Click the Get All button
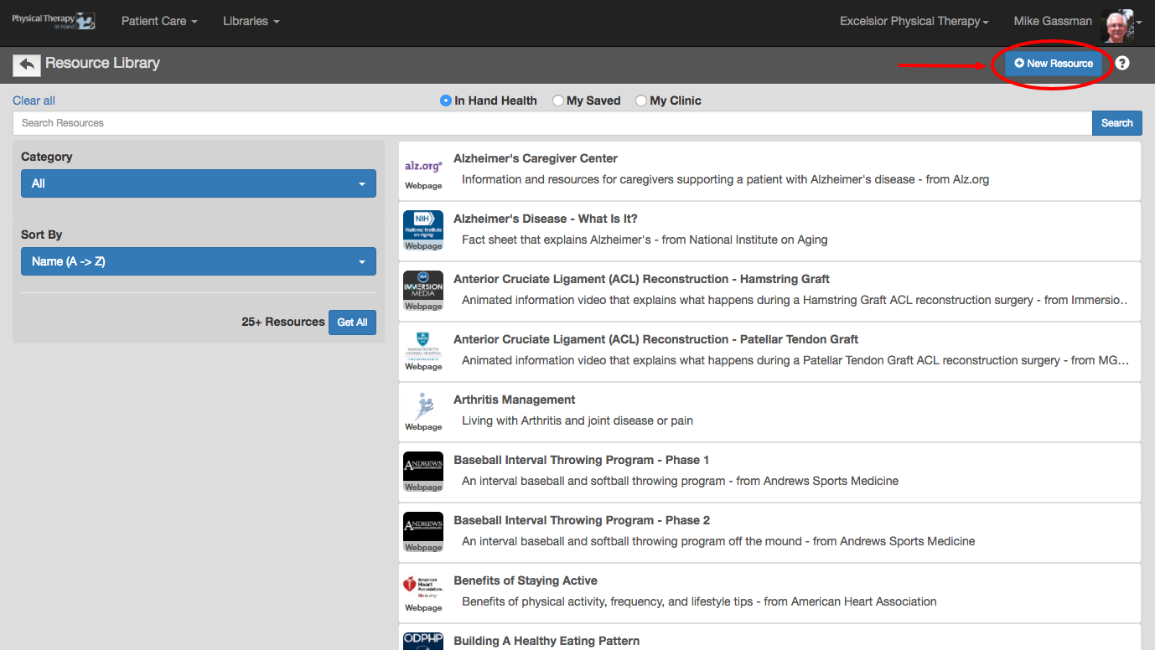 (x=352, y=322)
